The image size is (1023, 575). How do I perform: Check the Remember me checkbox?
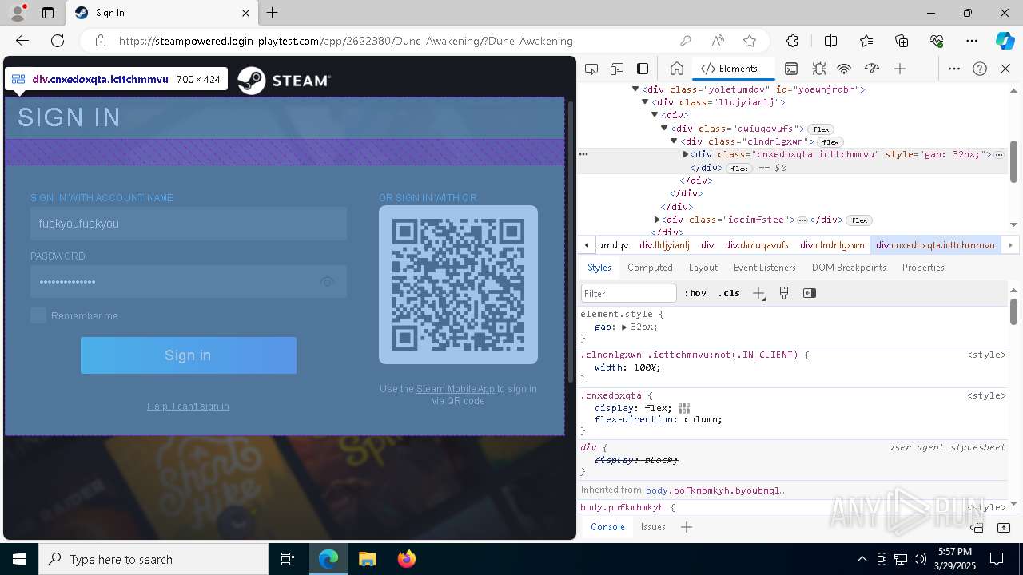38,315
